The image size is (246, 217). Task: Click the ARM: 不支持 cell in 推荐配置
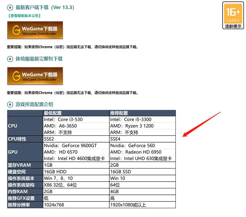(x=142, y=132)
